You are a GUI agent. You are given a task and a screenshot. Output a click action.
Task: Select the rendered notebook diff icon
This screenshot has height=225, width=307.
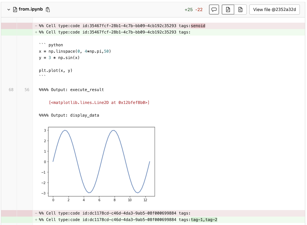pyautogui.click(x=228, y=9)
